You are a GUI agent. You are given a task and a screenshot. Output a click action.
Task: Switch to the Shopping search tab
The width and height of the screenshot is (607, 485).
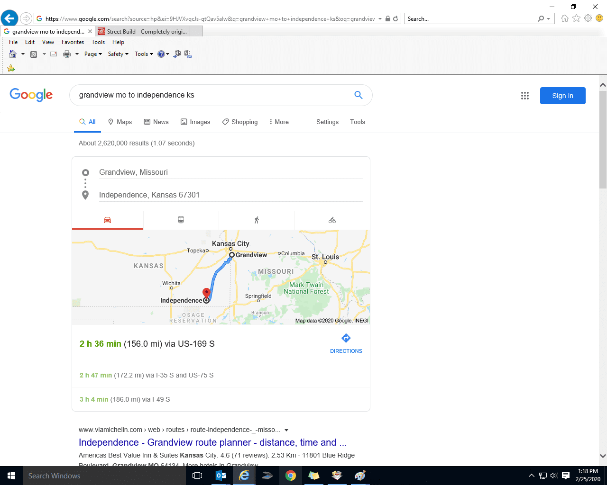(x=240, y=122)
